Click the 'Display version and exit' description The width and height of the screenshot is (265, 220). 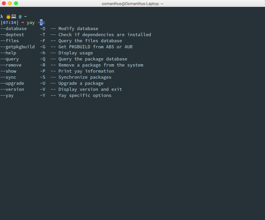[90, 89]
